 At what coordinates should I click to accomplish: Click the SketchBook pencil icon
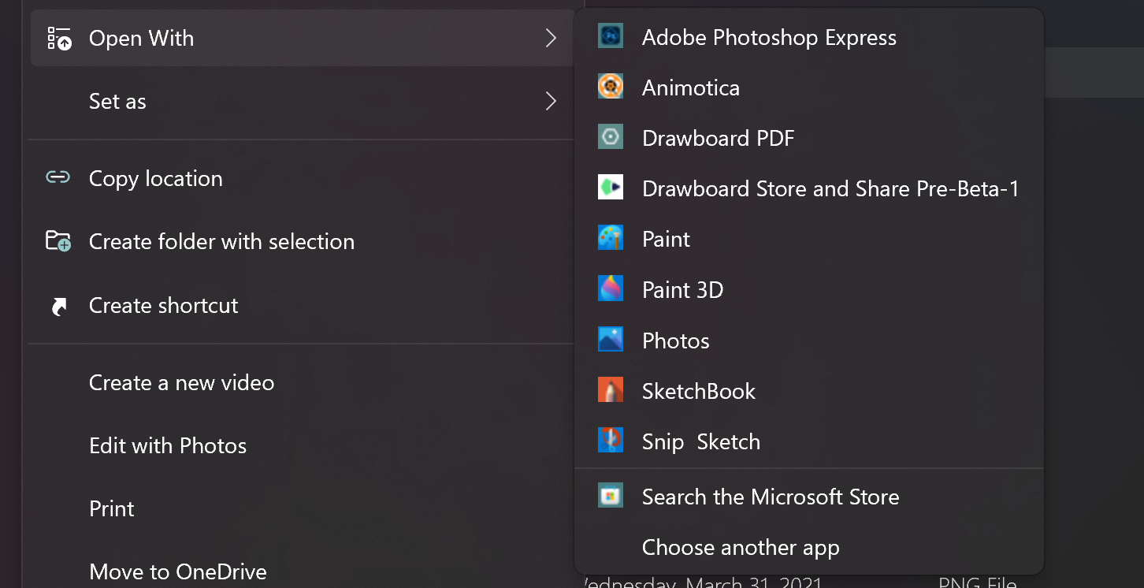tap(611, 390)
